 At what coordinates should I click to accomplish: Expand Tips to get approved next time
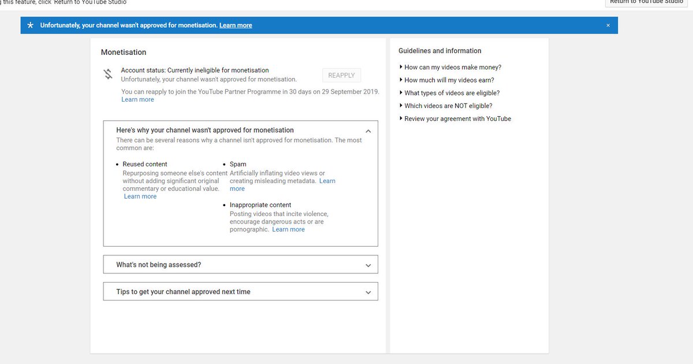(241, 292)
